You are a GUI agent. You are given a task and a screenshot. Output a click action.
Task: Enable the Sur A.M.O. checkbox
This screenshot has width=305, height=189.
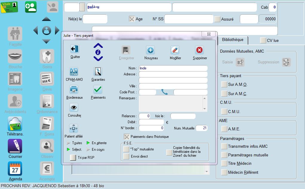(224, 85)
